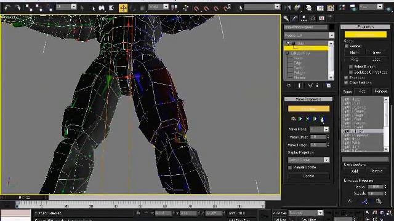
Task: Open the Material Editor icon
Action: [x=342, y=8]
